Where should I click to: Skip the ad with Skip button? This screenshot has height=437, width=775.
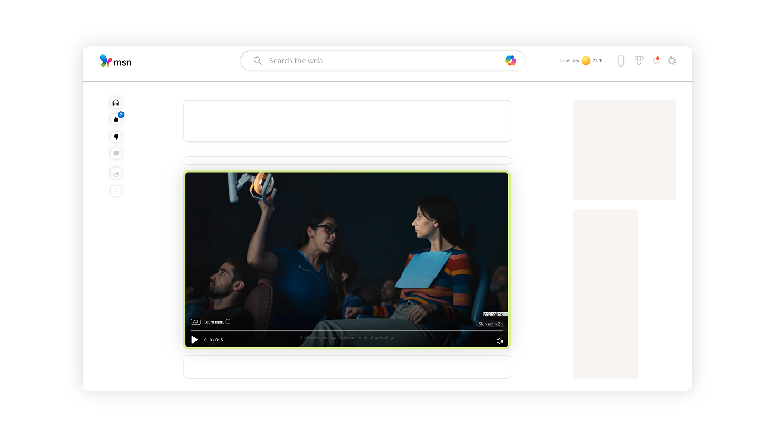pyautogui.click(x=489, y=324)
